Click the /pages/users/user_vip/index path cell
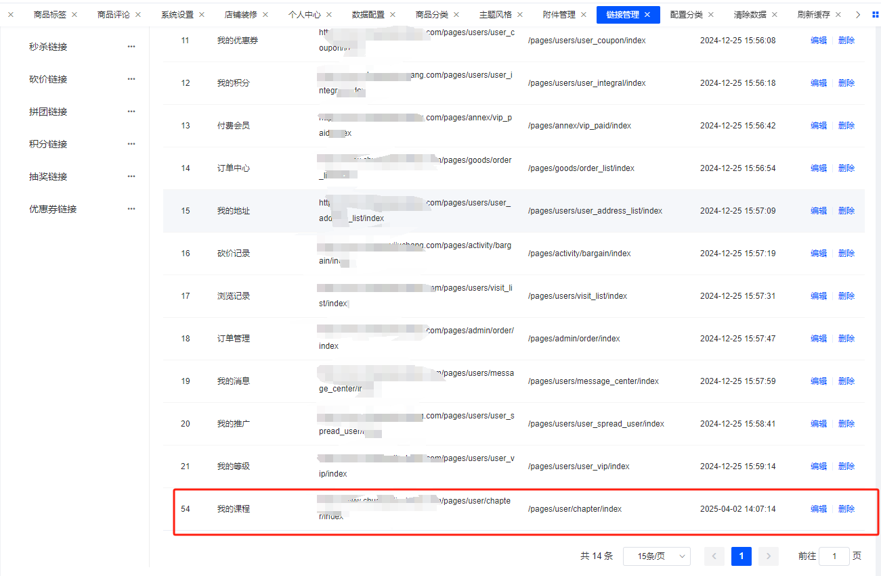The height and width of the screenshot is (576, 881). (x=579, y=466)
